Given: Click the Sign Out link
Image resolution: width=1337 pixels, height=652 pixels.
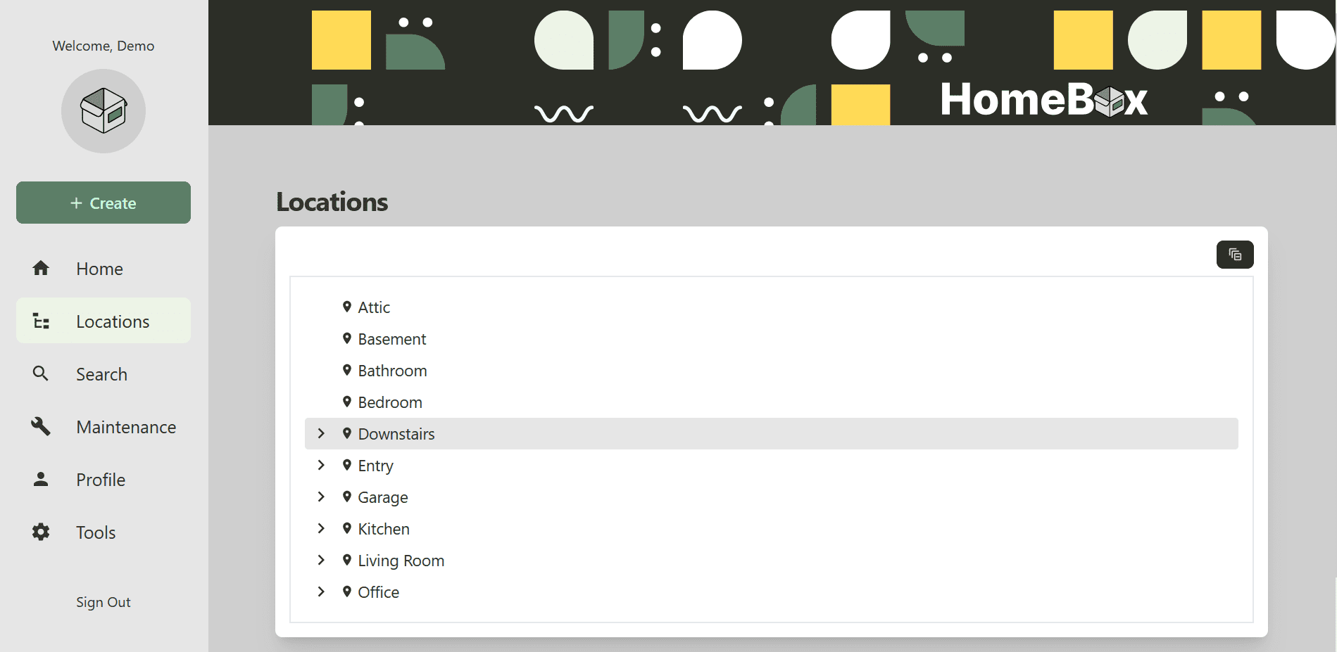Looking at the screenshot, I should pos(103,602).
